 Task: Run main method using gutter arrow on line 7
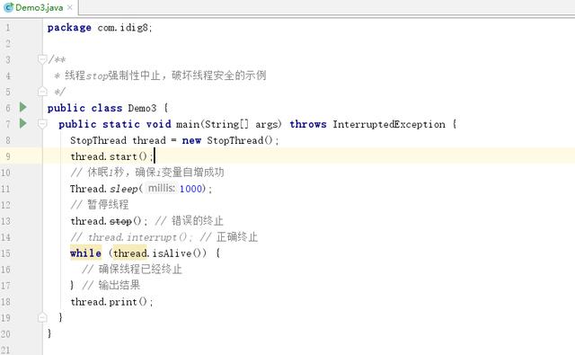[23, 123]
